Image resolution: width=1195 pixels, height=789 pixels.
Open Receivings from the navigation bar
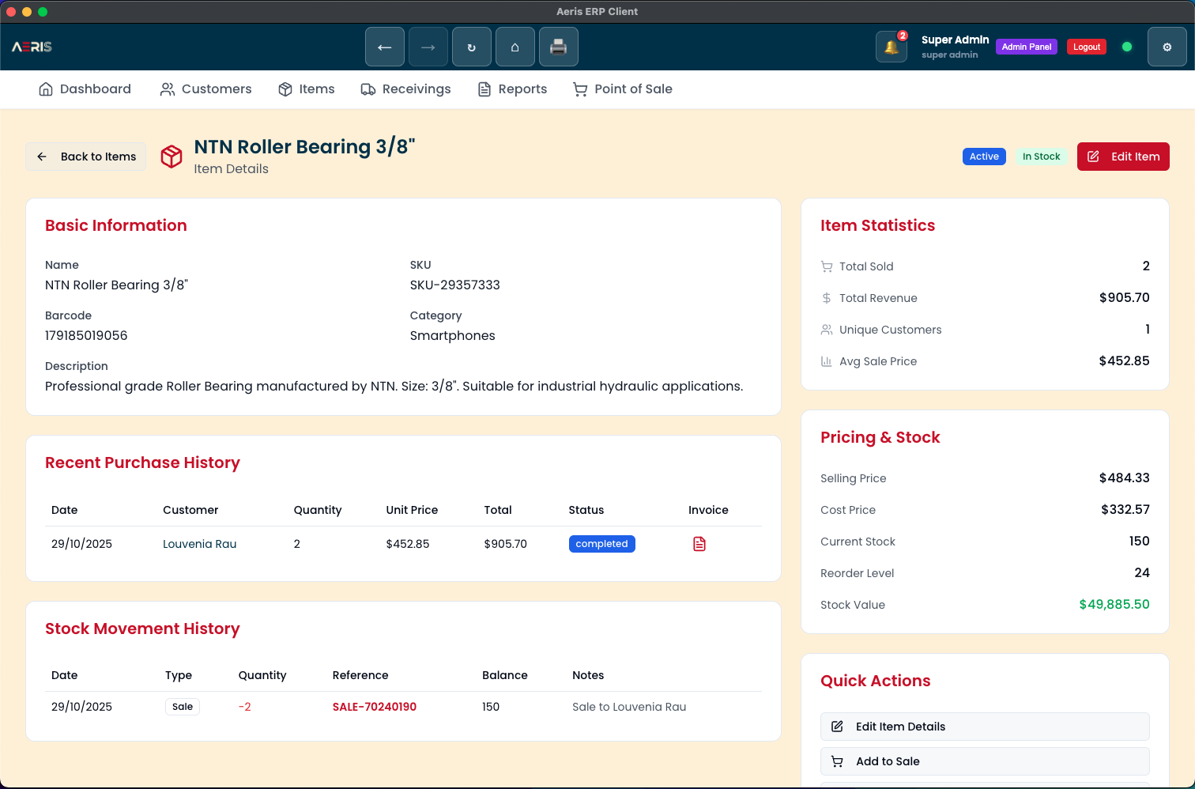tap(405, 89)
